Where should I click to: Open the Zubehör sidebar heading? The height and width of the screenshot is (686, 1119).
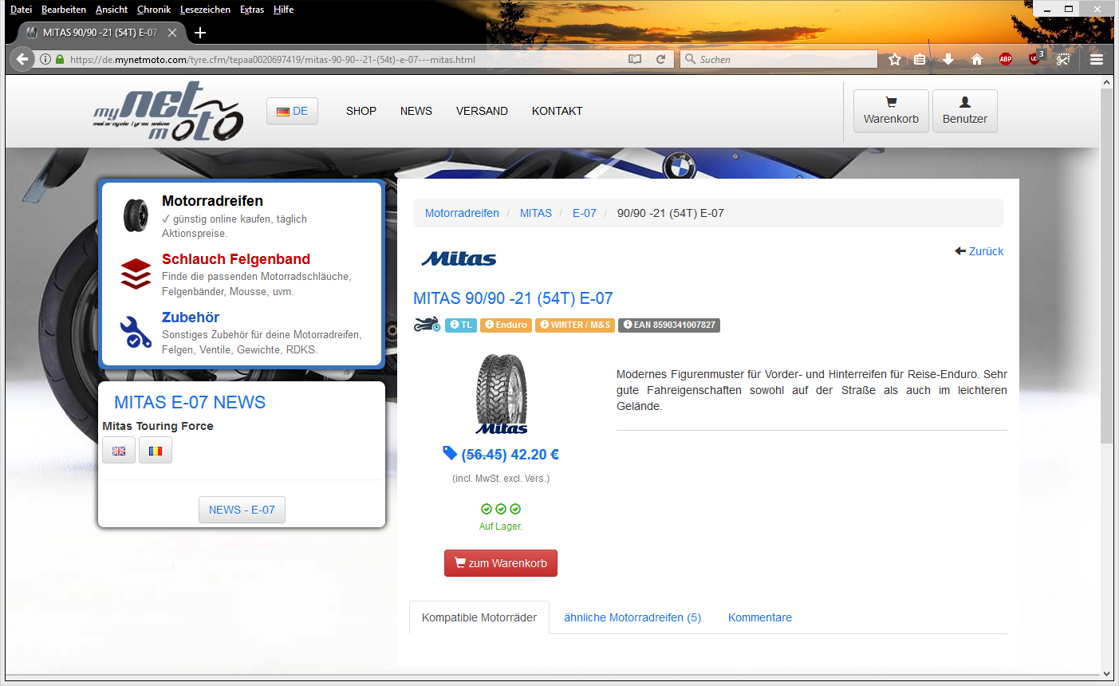click(x=191, y=317)
